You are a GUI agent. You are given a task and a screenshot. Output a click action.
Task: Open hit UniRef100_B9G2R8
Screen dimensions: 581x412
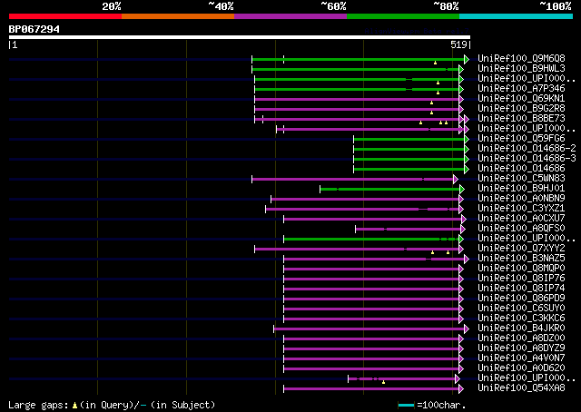tap(521, 109)
